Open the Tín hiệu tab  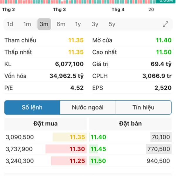[x=143, y=107]
